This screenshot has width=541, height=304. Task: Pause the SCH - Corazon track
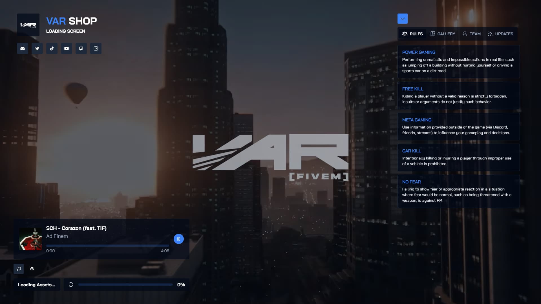pyautogui.click(x=178, y=239)
